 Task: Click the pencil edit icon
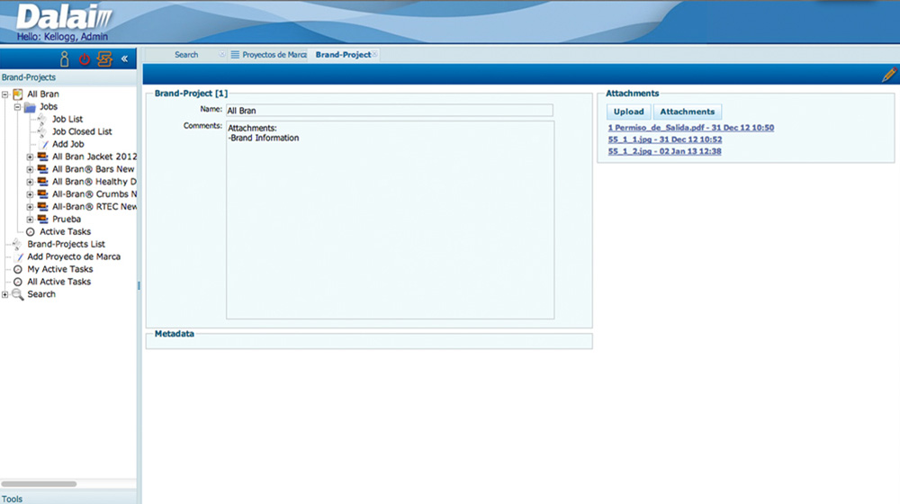(888, 76)
